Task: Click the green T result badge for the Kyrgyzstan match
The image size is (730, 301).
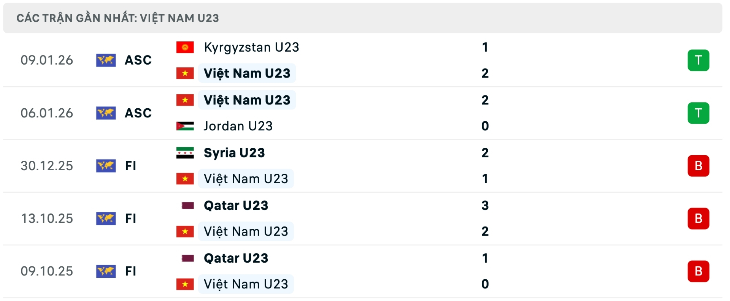Action: coord(699,60)
